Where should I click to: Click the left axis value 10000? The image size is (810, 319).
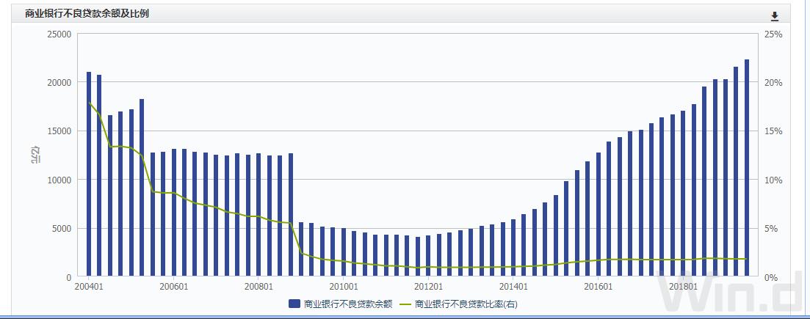tap(60, 180)
